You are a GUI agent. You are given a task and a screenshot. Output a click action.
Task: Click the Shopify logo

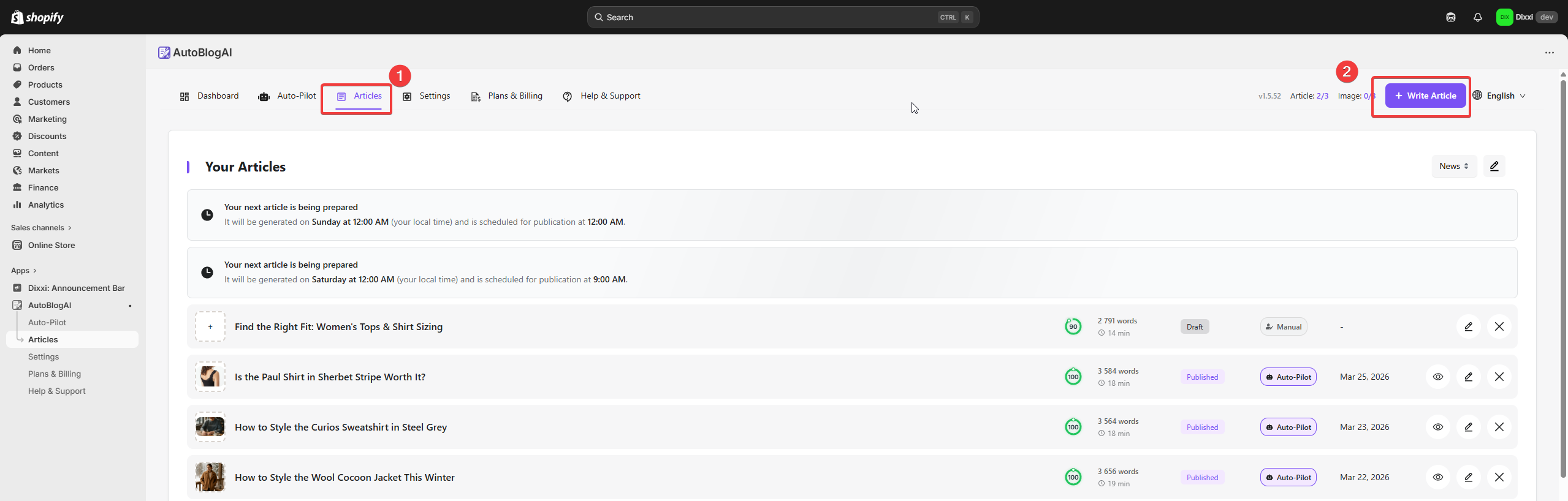click(x=37, y=17)
